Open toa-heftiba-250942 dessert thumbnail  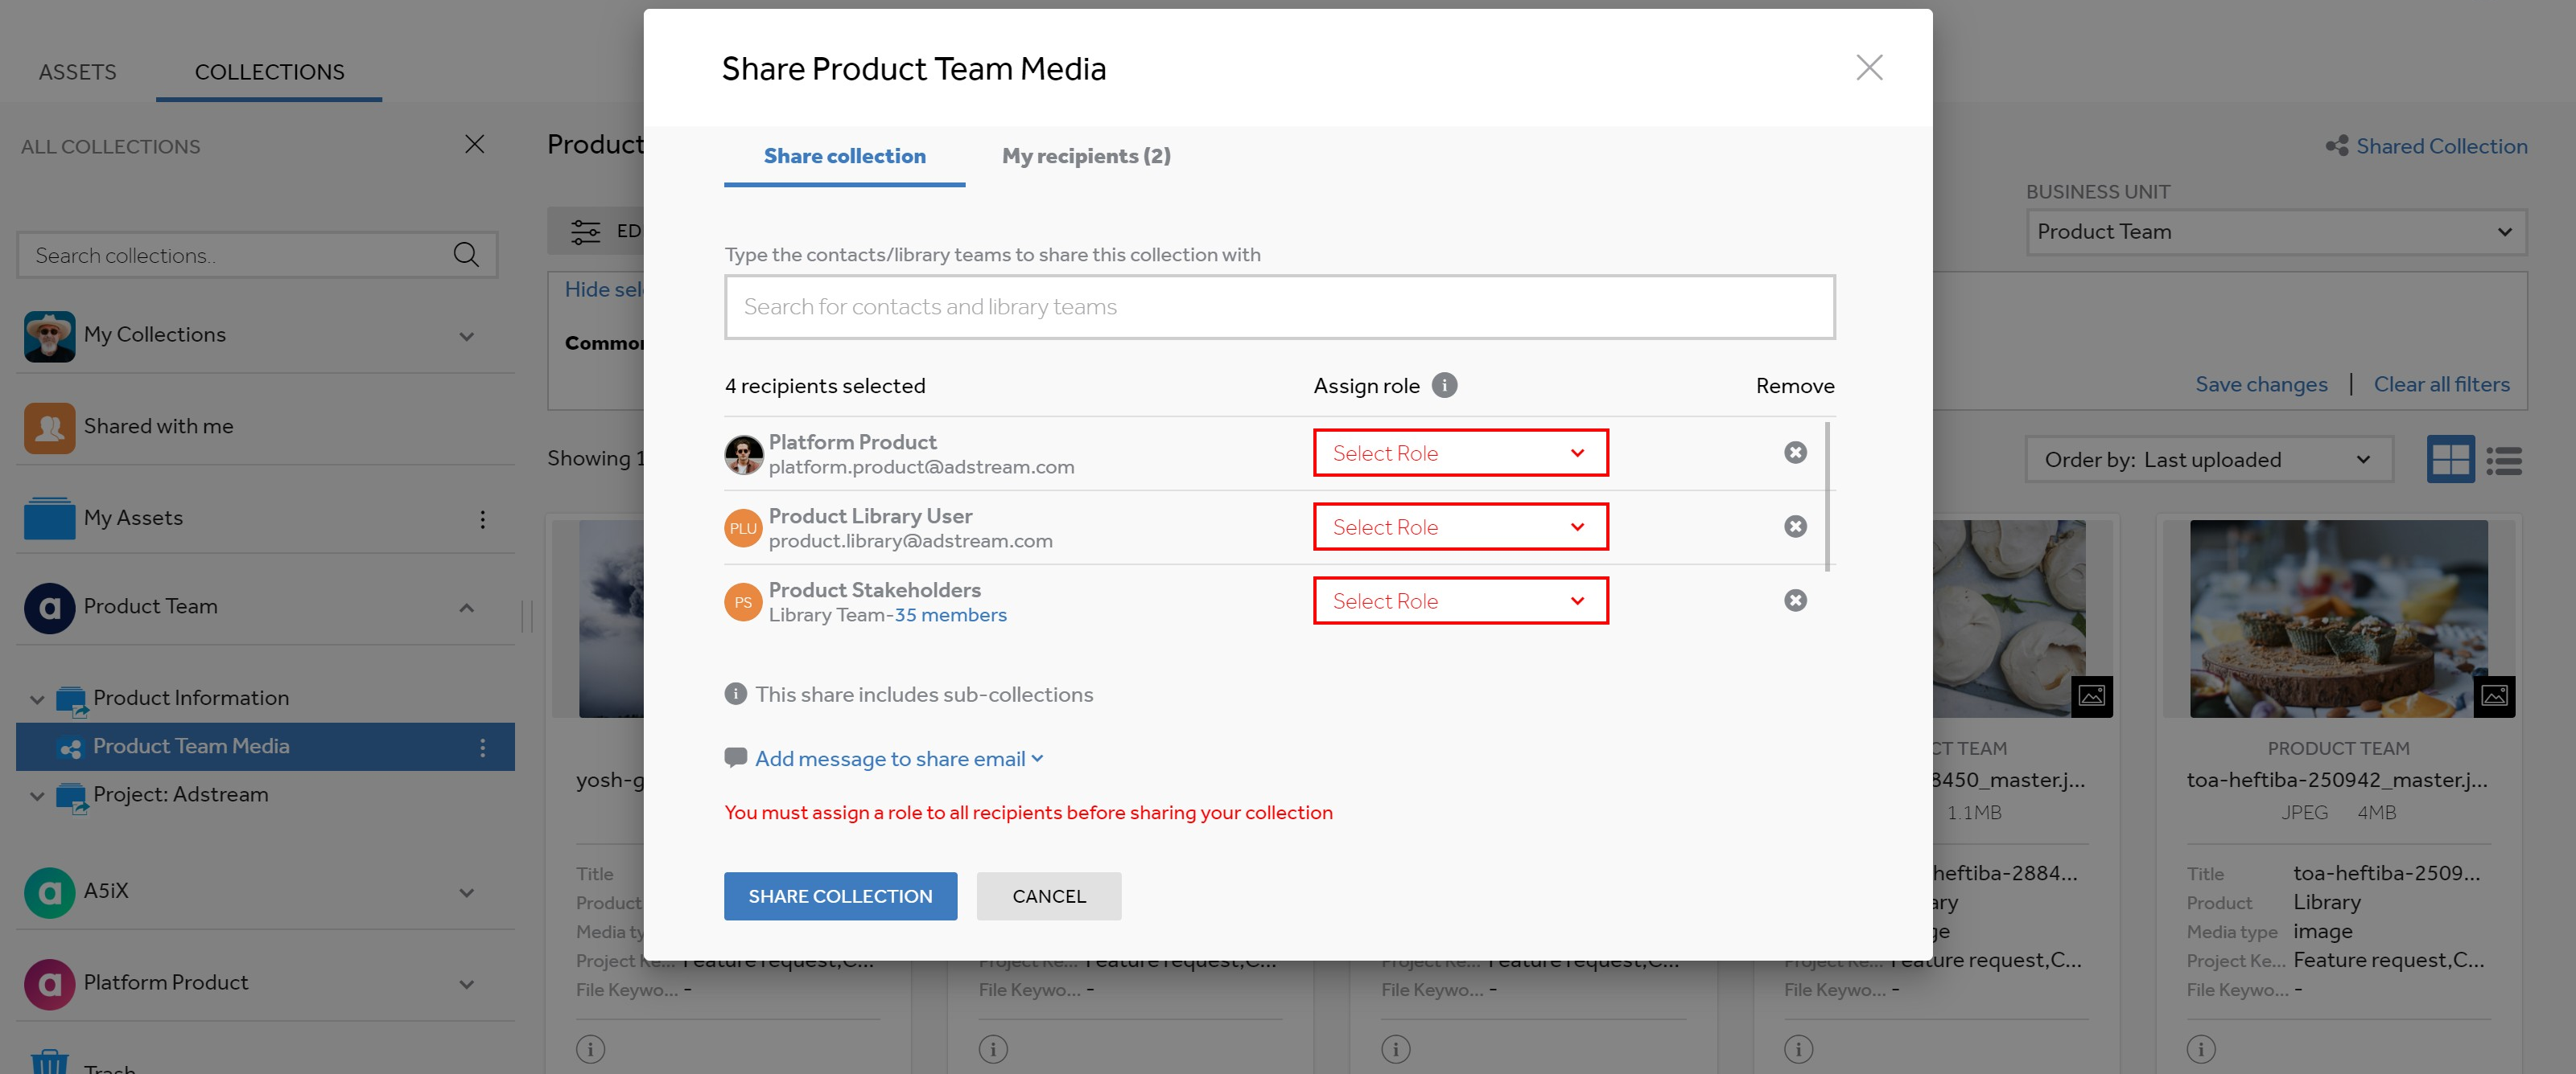click(2337, 617)
